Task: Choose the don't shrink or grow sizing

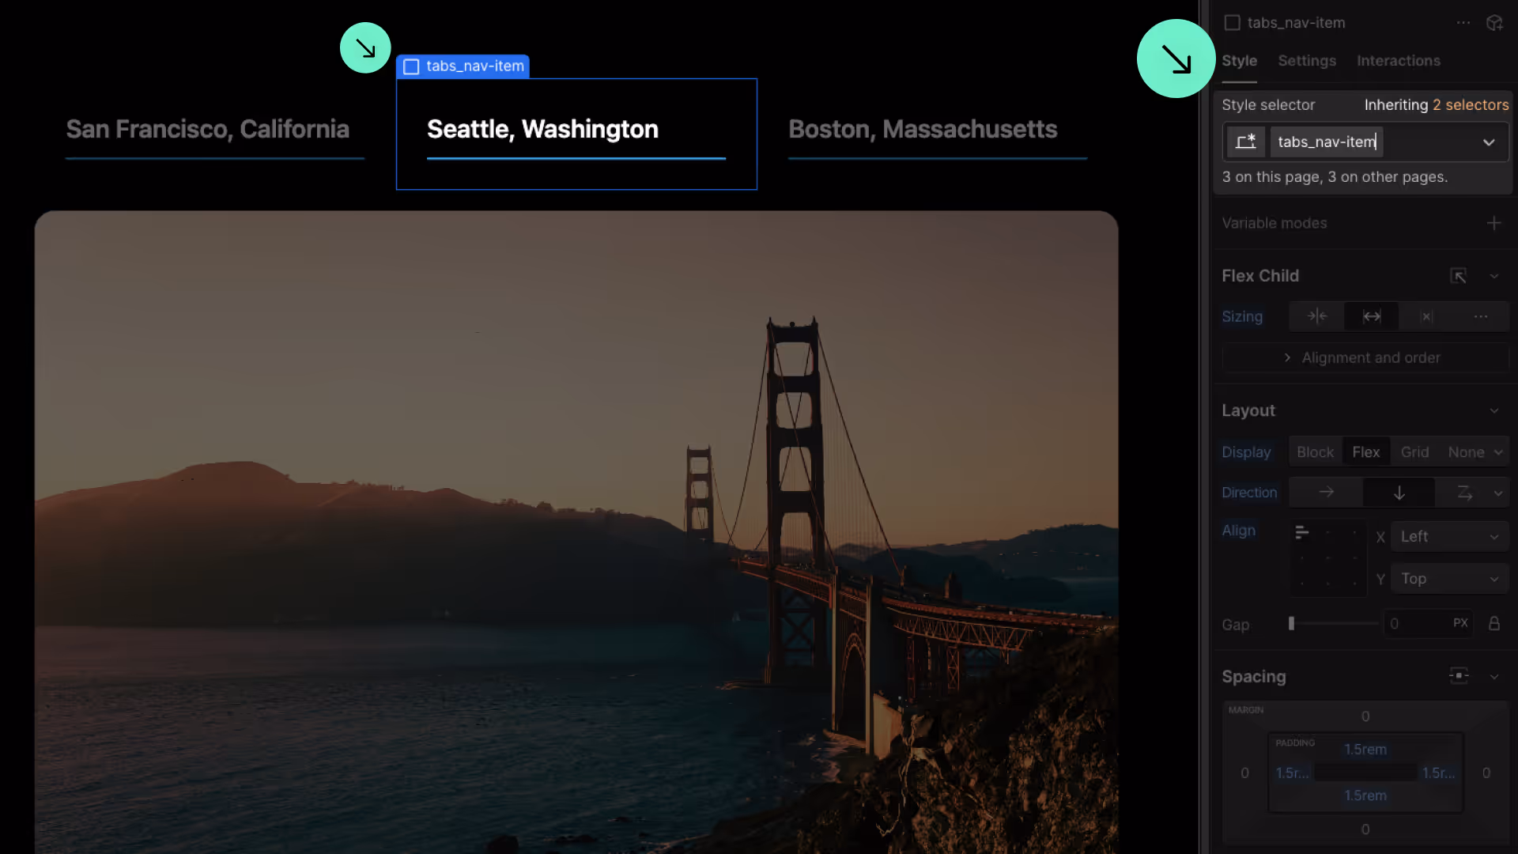Action: click(1426, 316)
